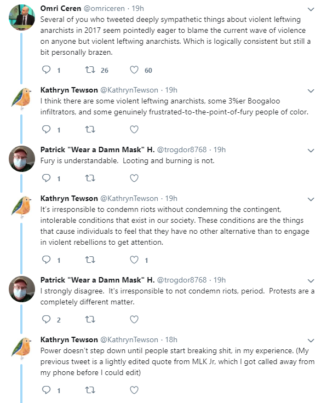This screenshot has height=403, width=327.
Task: Open @omriceren profile handle
Action: coord(104,8)
